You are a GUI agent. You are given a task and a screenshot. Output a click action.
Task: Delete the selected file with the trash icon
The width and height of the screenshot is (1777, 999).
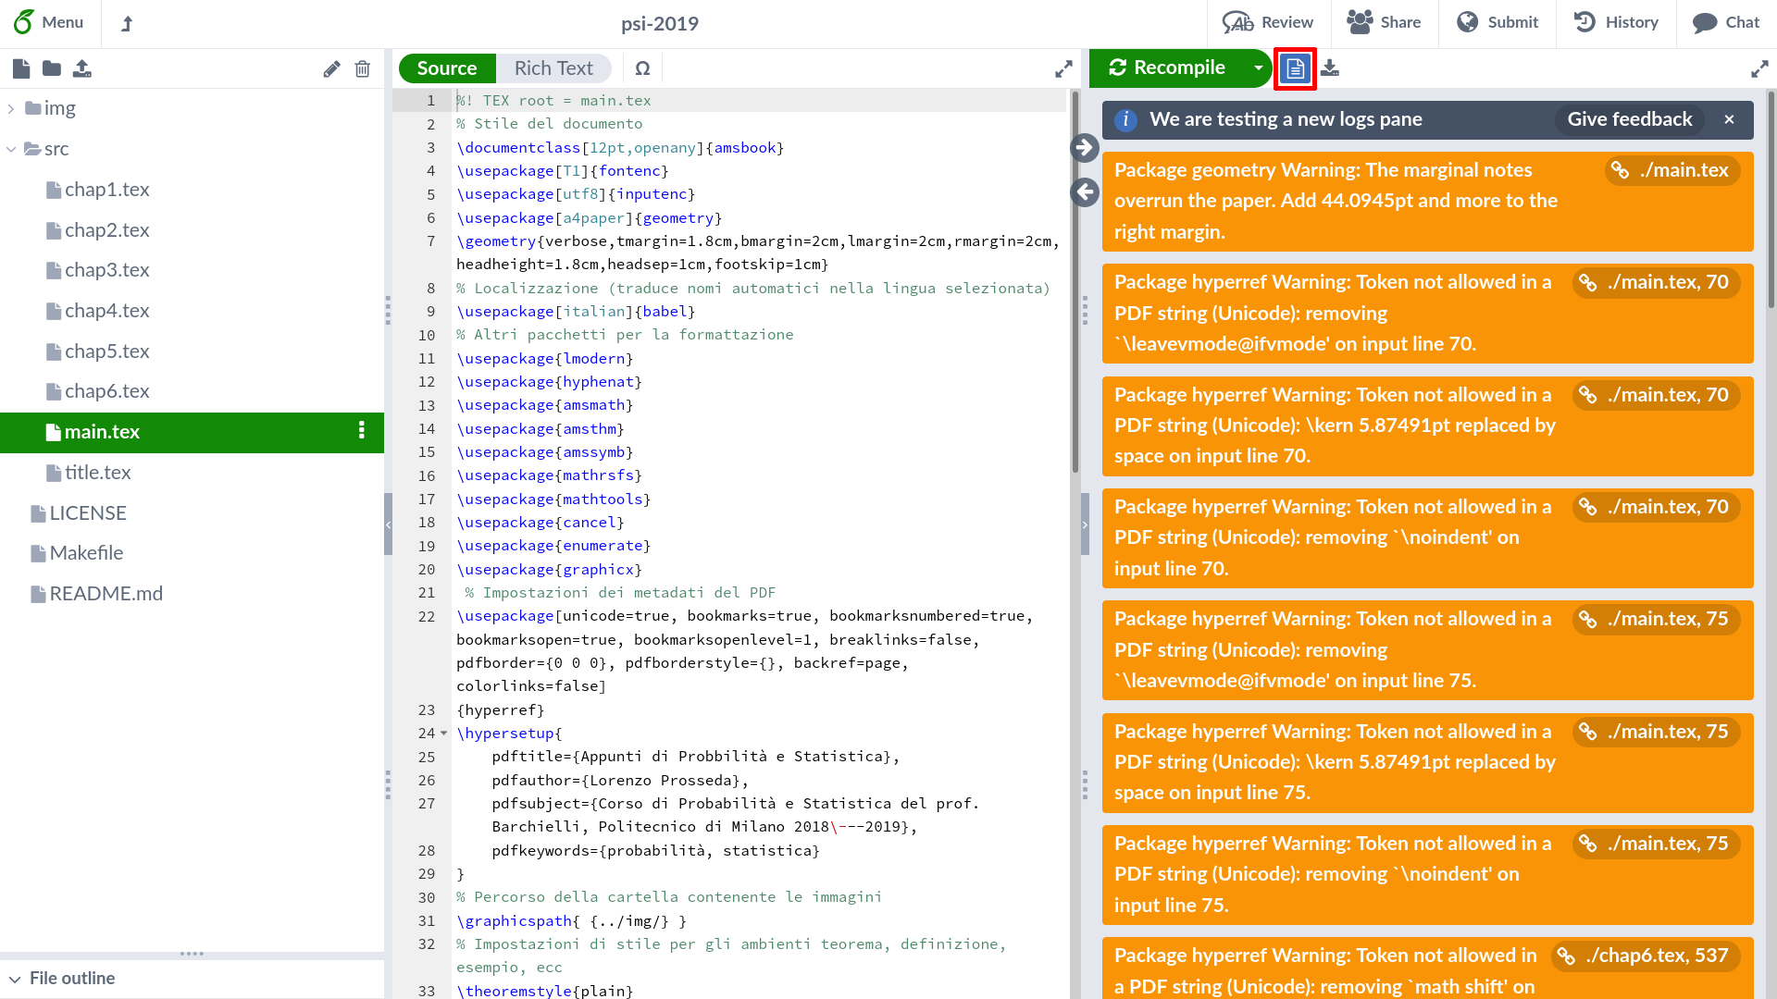[362, 68]
